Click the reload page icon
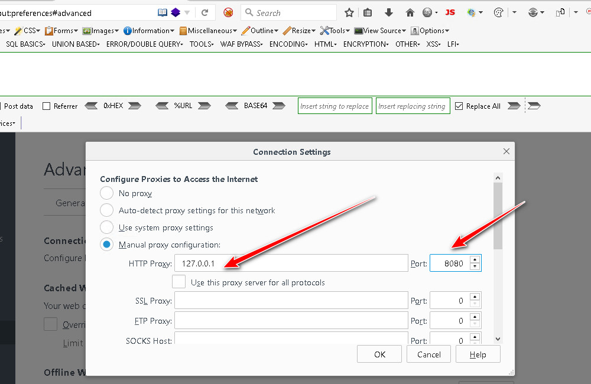 (x=205, y=12)
